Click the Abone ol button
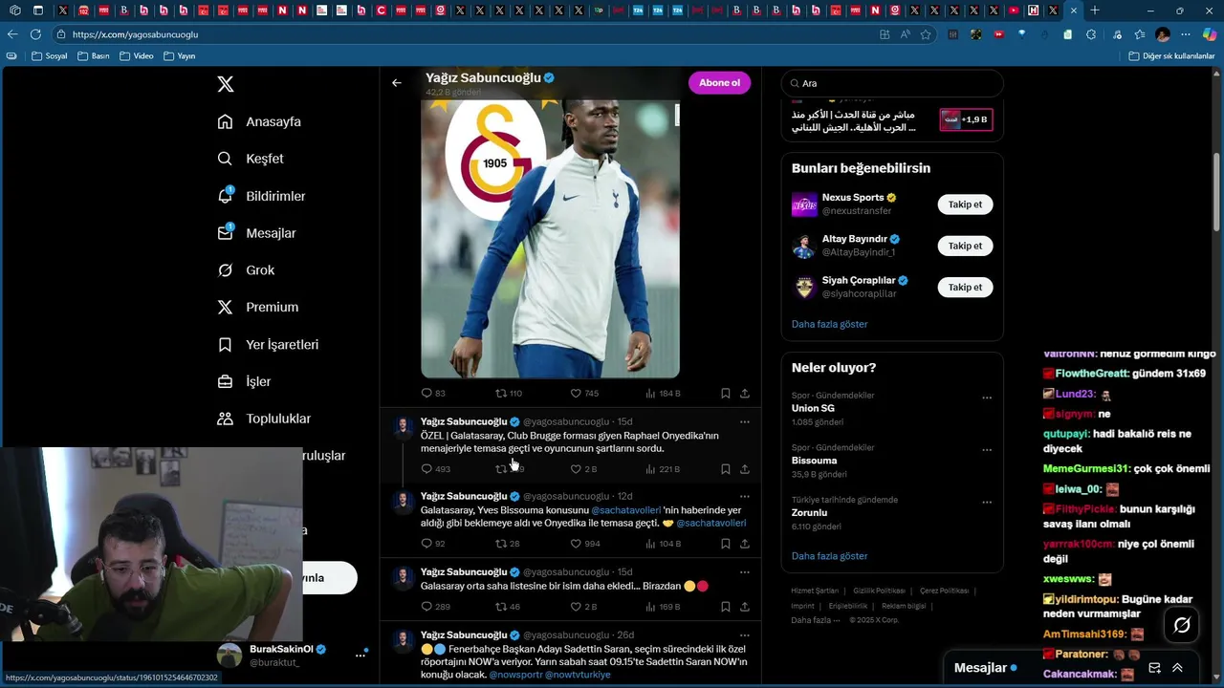The width and height of the screenshot is (1224, 688). (x=719, y=83)
